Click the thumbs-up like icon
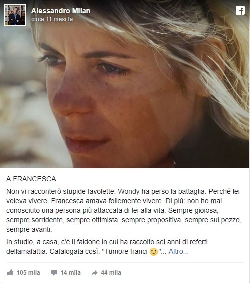 coord(10,272)
